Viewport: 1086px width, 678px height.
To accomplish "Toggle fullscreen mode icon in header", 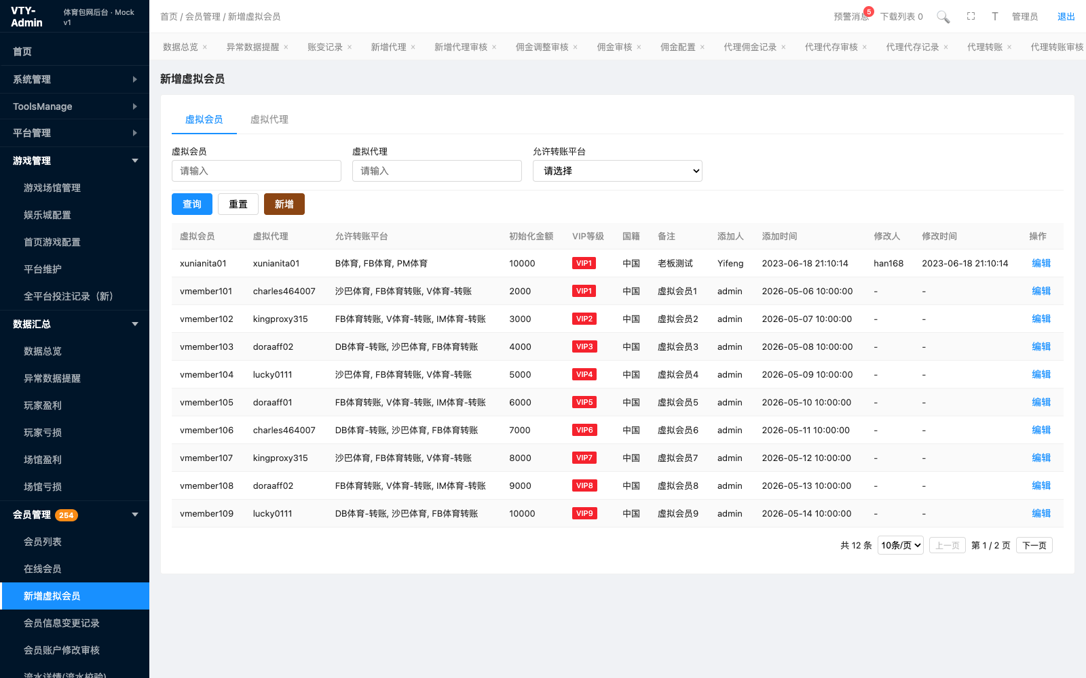I will 971,16.
